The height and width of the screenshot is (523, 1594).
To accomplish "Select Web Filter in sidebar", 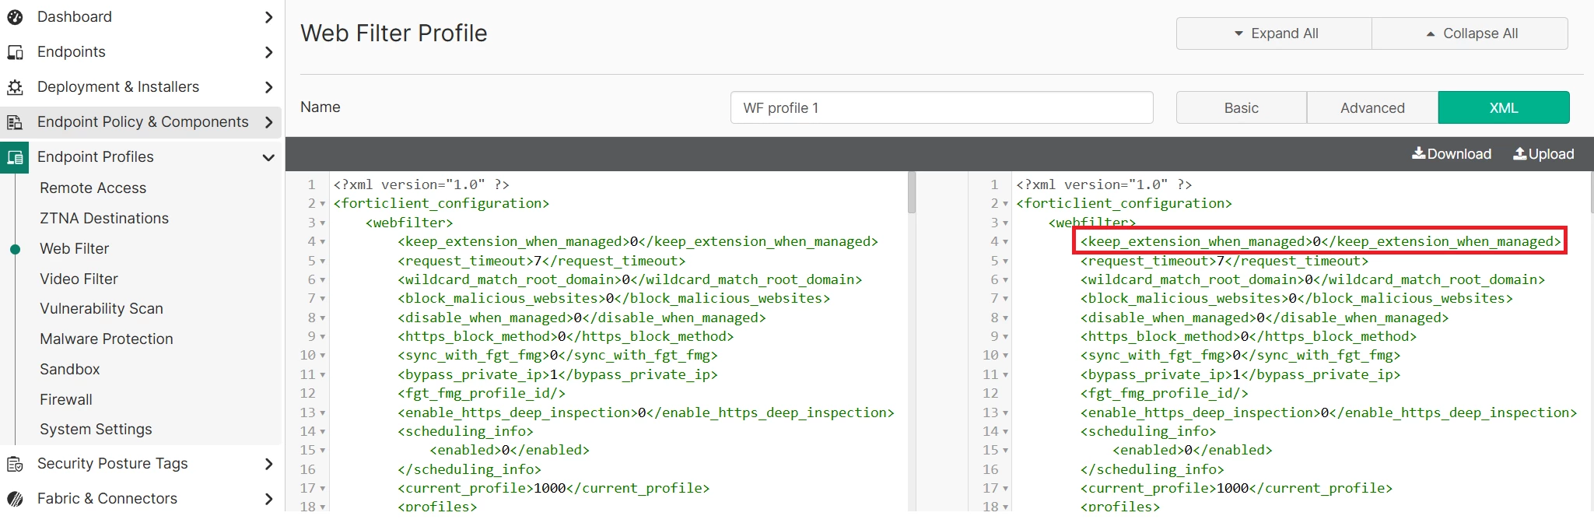I will 74,249.
